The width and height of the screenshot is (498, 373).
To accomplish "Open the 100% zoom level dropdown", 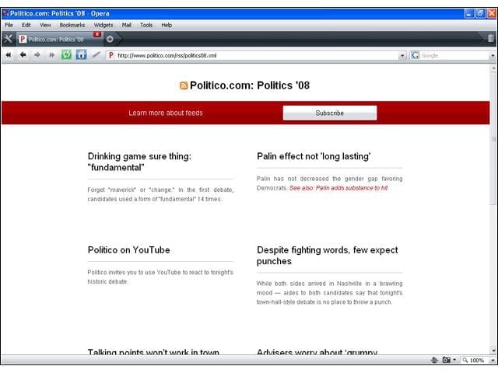I will (x=493, y=361).
